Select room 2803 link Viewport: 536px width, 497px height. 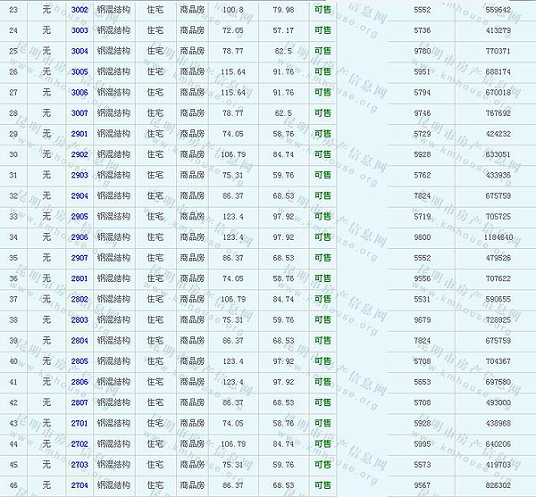pos(80,319)
